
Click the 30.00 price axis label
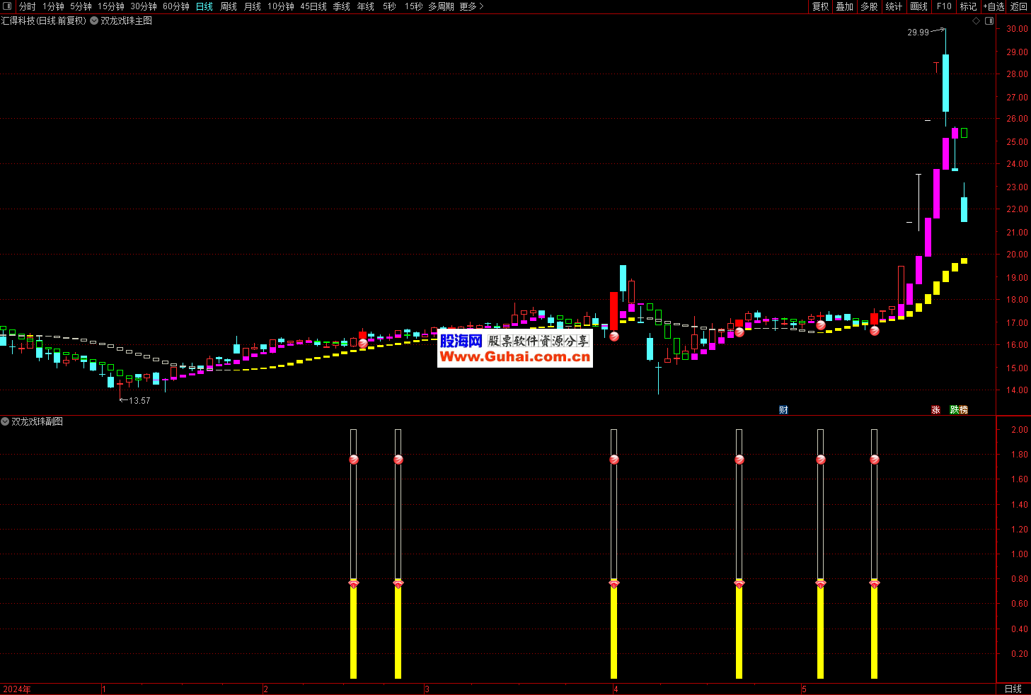pos(1017,29)
